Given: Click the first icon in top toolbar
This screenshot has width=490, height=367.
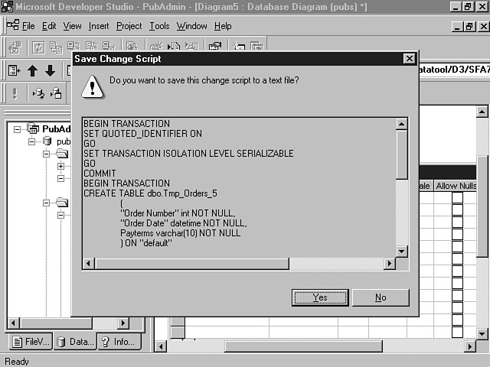Looking at the screenshot, I should (15, 48).
